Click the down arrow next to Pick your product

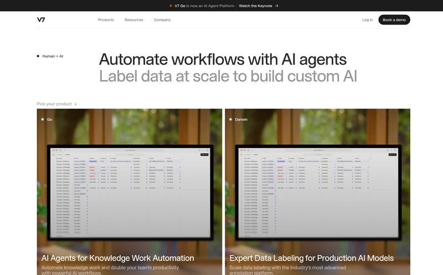[x=75, y=104]
